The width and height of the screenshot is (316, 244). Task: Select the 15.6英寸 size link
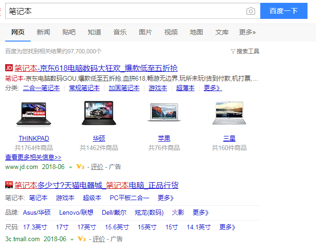point(117,227)
